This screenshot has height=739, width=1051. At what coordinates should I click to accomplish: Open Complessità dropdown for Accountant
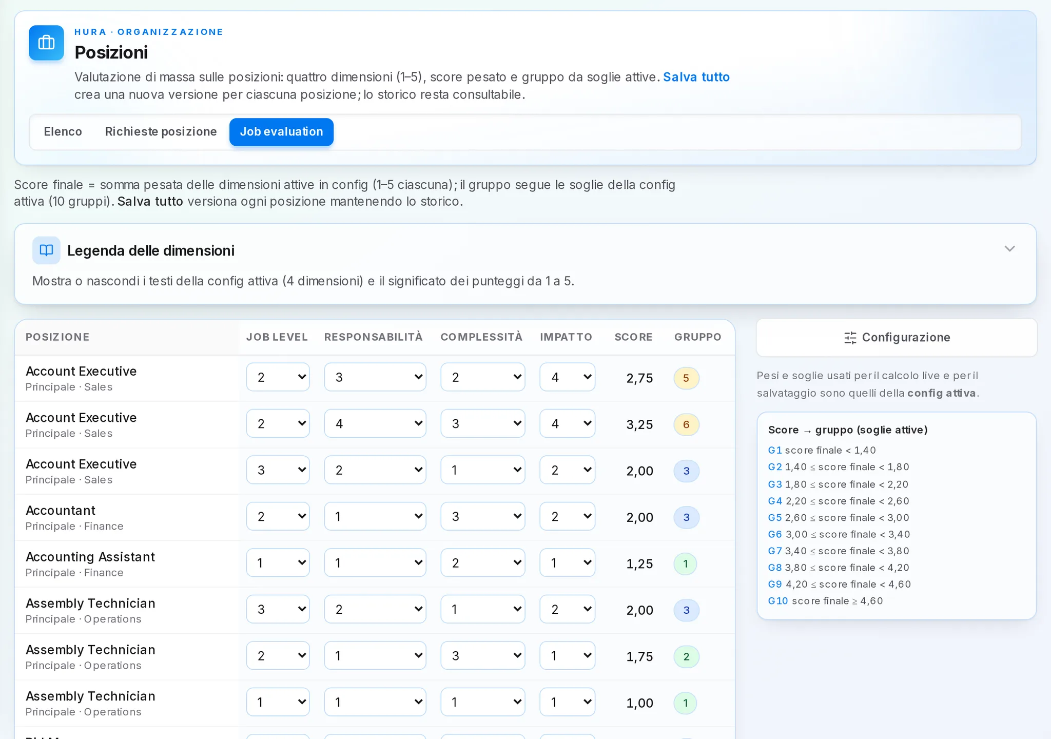[x=483, y=516]
